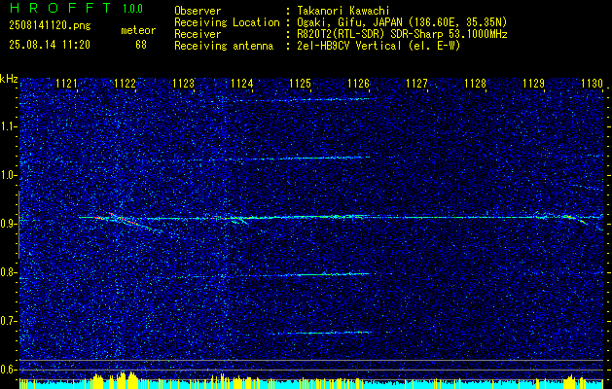This screenshot has height=389, width=612.
Task: Click the 1129 time axis label
Action: coord(533,84)
